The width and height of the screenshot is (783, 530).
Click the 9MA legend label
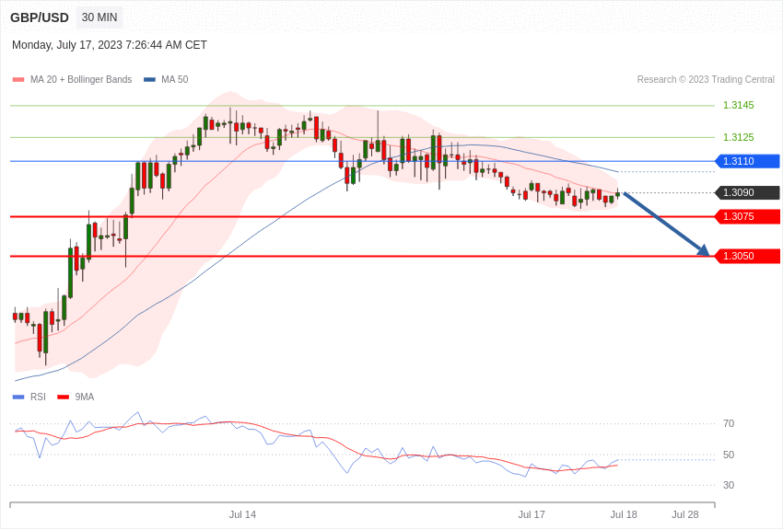point(85,397)
